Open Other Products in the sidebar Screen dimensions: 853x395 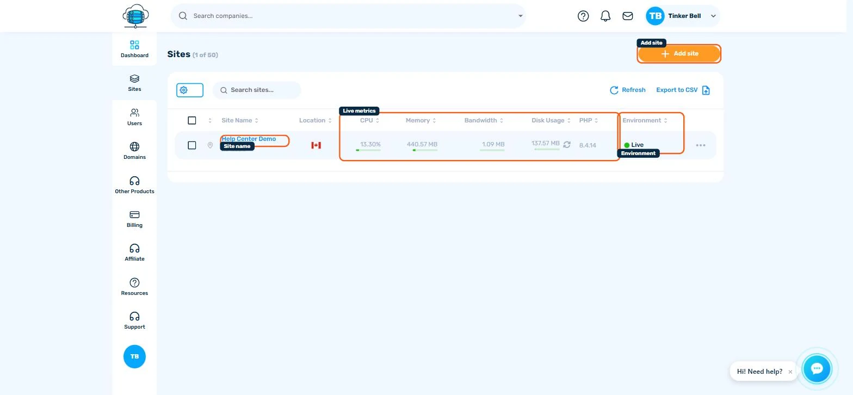134,185
